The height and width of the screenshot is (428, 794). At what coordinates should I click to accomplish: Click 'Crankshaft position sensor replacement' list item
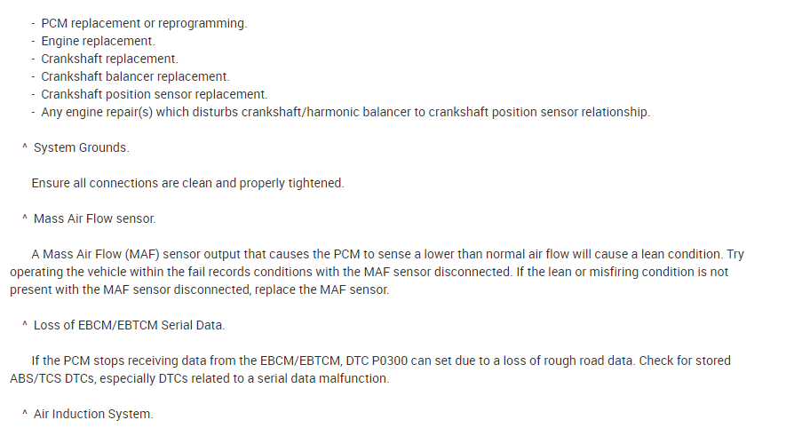pos(154,94)
